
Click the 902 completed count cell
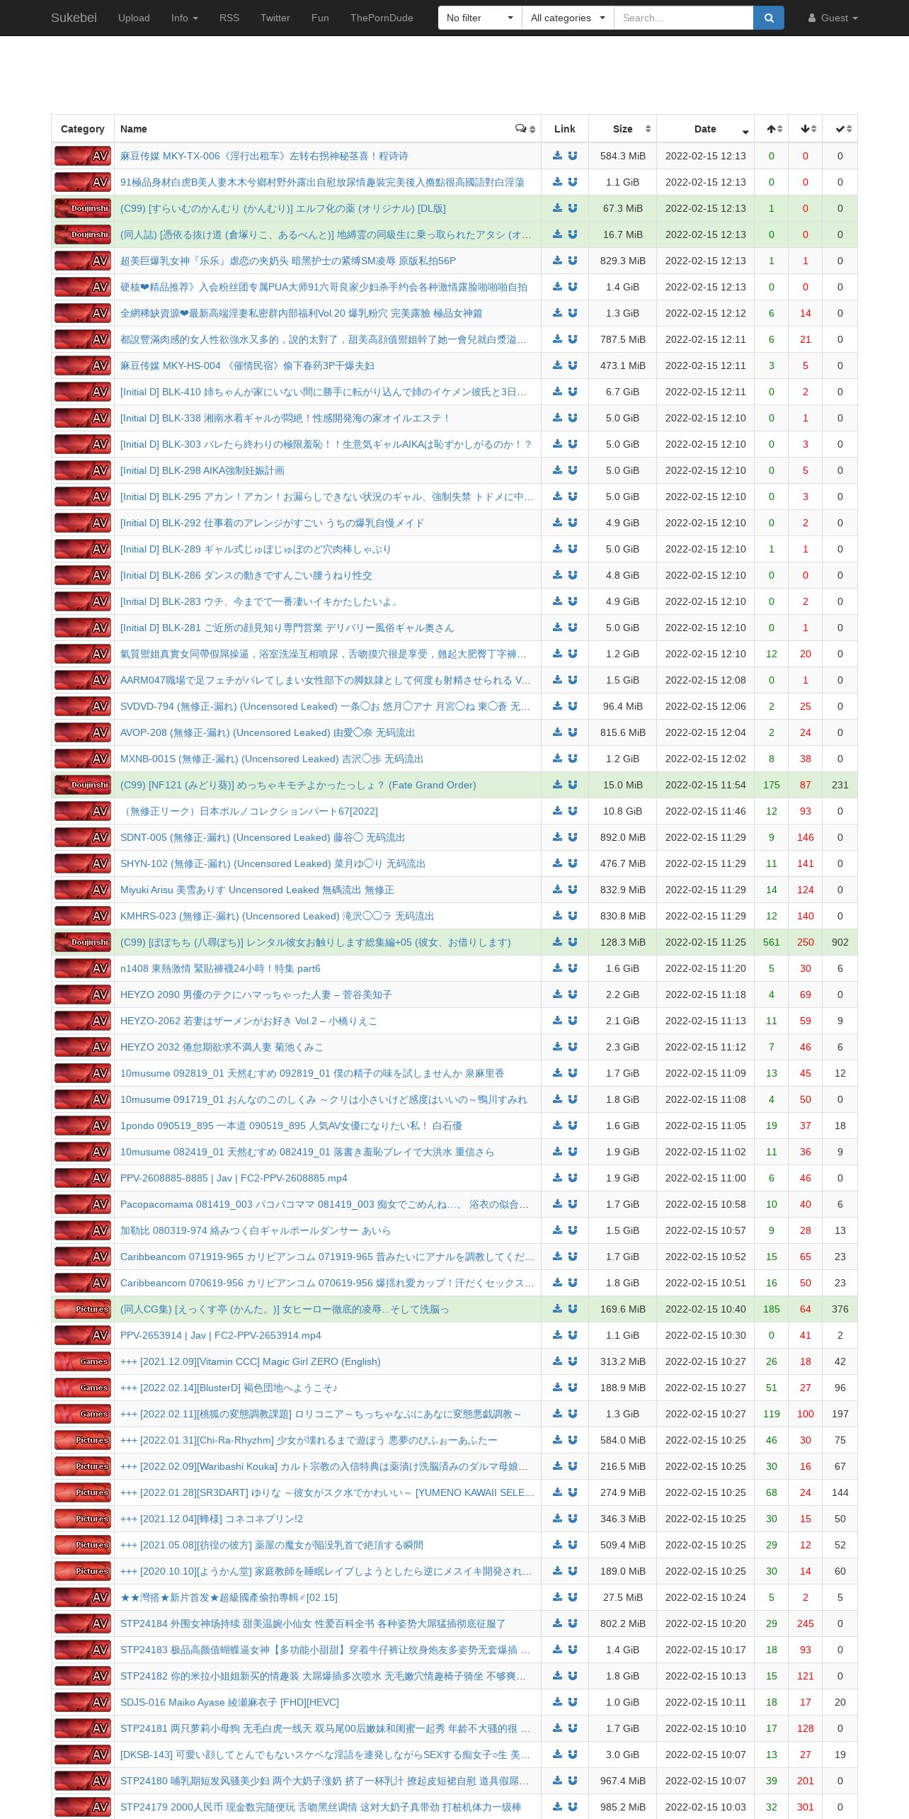(x=840, y=942)
